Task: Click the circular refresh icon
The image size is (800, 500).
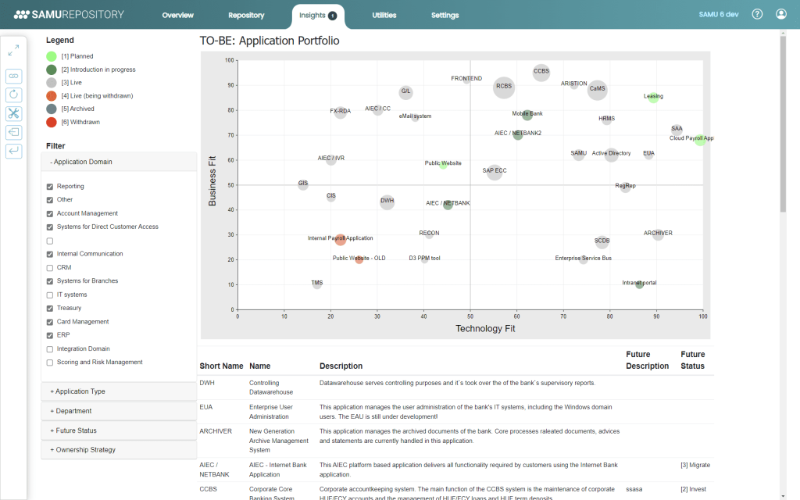Action: (13, 95)
